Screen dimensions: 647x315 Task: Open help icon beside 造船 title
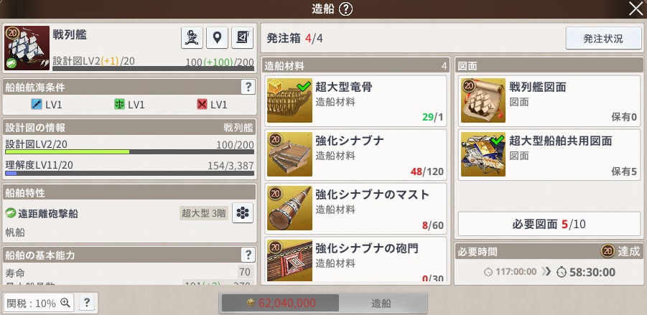click(x=346, y=9)
